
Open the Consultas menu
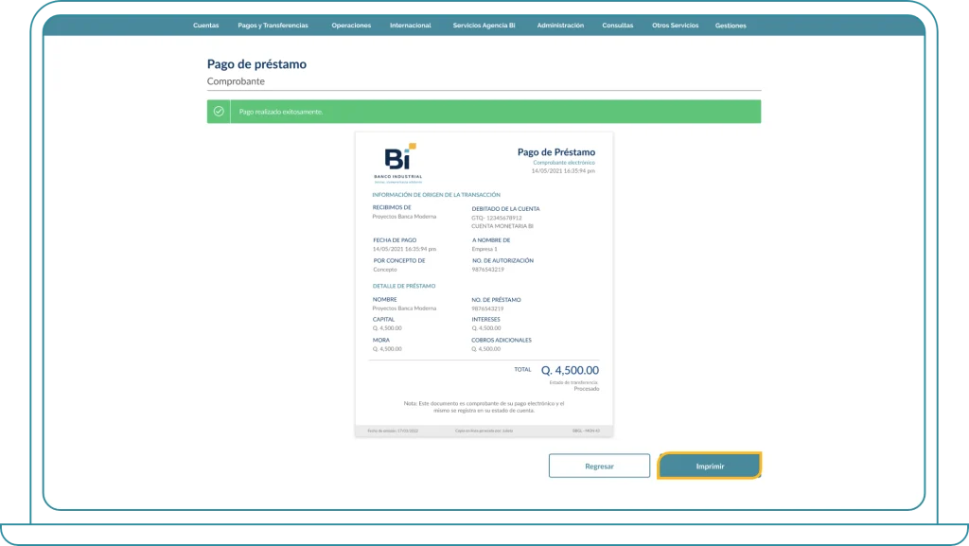[618, 26]
